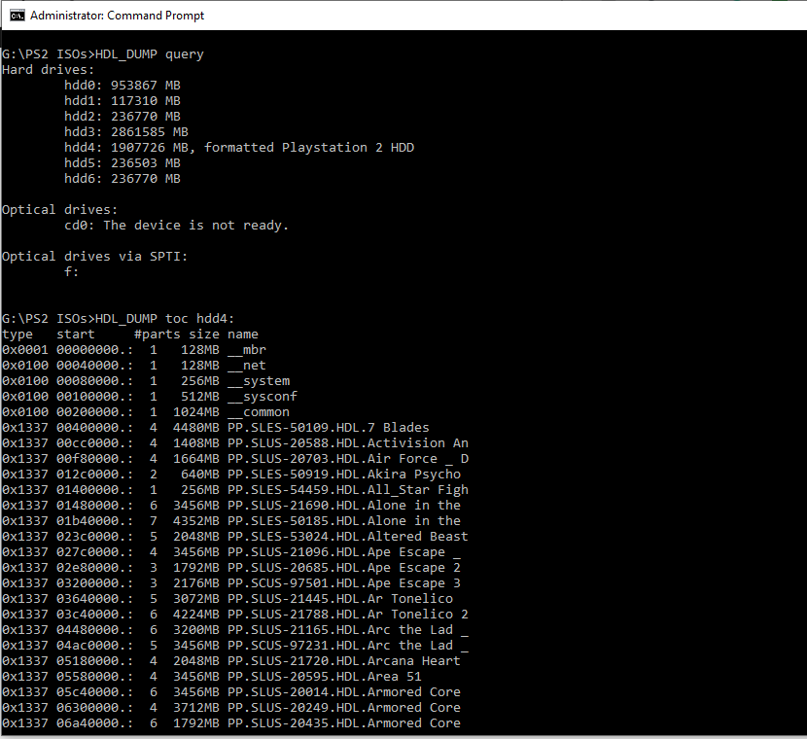Click the start address '06a40000.:'
The width and height of the screenshot is (807, 739).
click(x=94, y=723)
